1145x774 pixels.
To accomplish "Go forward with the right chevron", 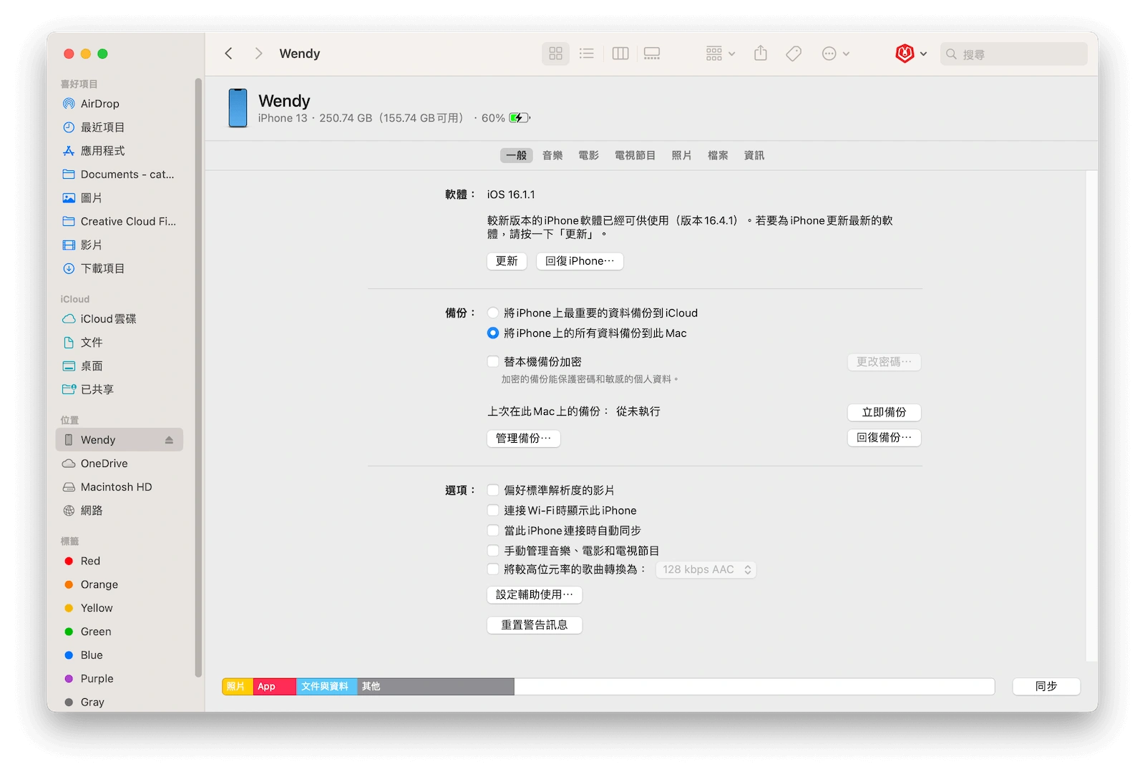I will coord(258,54).
